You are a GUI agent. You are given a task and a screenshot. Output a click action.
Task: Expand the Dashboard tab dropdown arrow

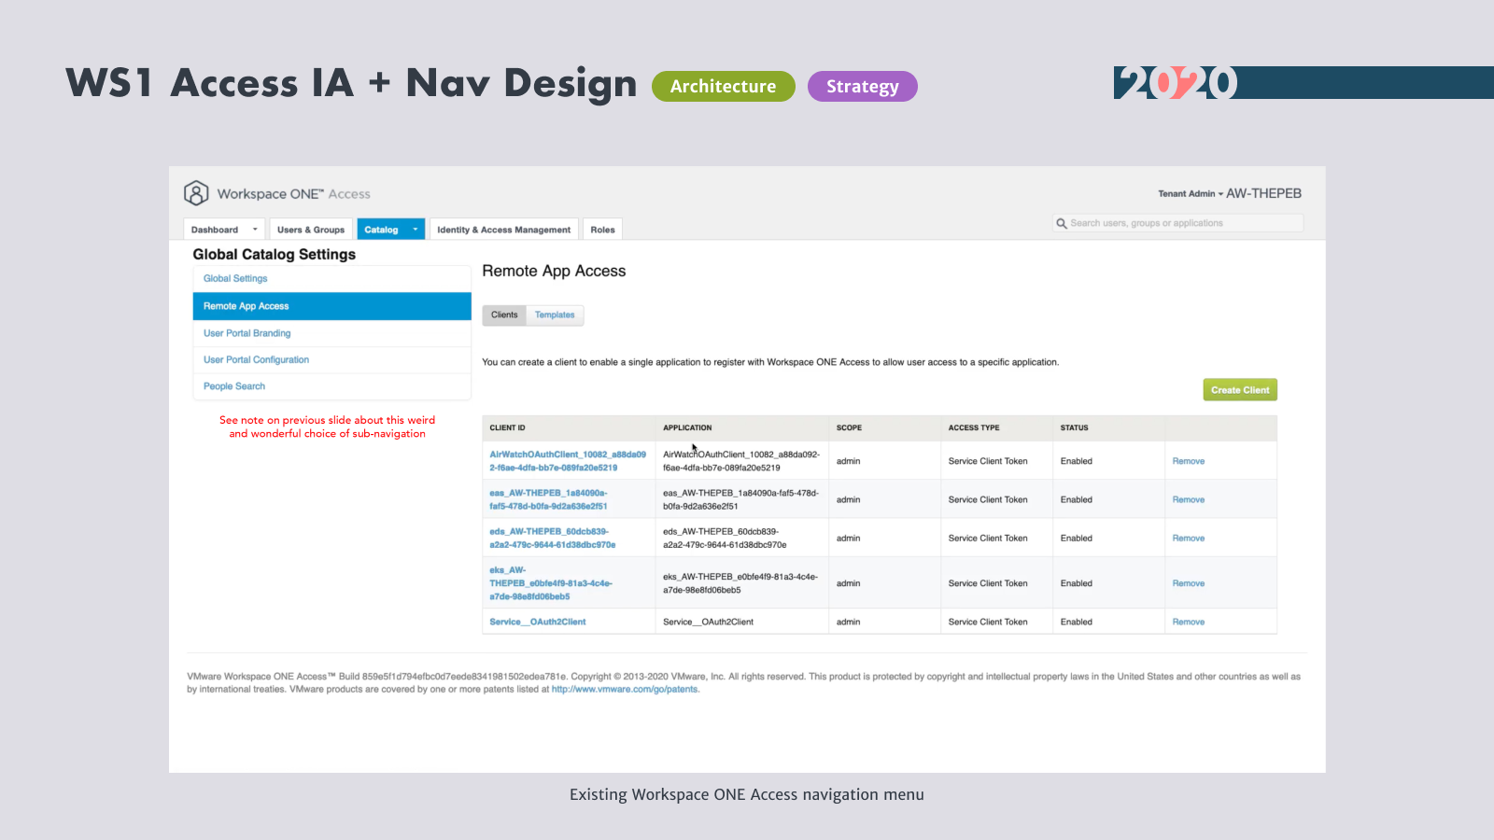255,230
